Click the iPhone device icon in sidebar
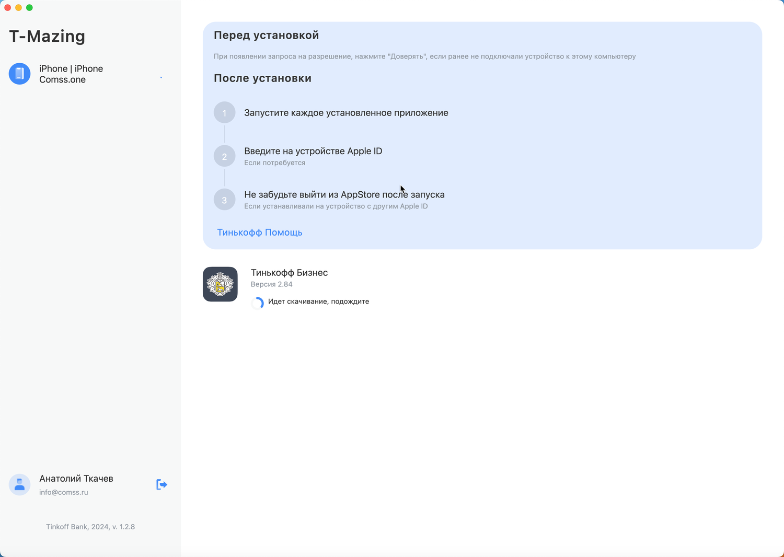The height and width of the screenshot is (557, 784). (x=19, y=74)
